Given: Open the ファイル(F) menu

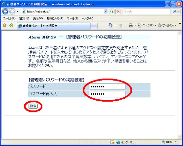Looking at the screenshot, I should 9,18.
